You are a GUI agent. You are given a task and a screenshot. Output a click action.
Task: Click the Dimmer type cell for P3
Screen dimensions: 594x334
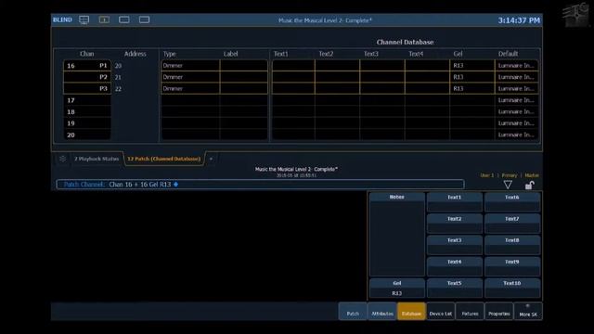click(x=190, y=88)
